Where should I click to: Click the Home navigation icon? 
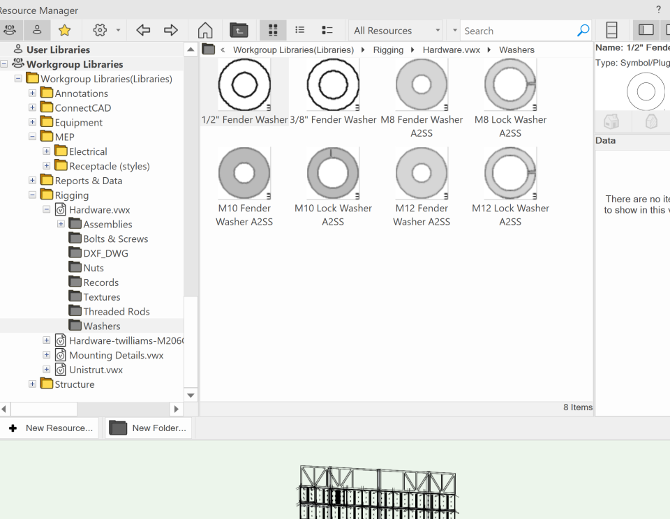tap(204, 30)
